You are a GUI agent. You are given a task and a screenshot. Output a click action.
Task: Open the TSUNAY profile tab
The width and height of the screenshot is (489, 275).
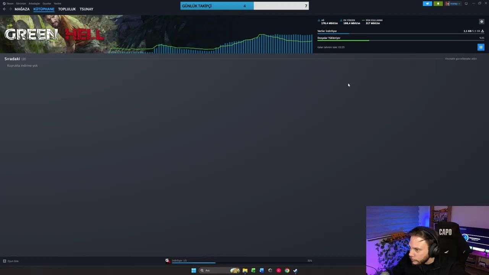pos(86,9)
